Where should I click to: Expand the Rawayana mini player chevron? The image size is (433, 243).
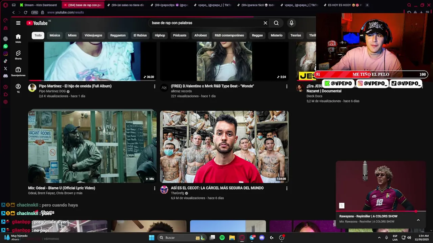418,220
